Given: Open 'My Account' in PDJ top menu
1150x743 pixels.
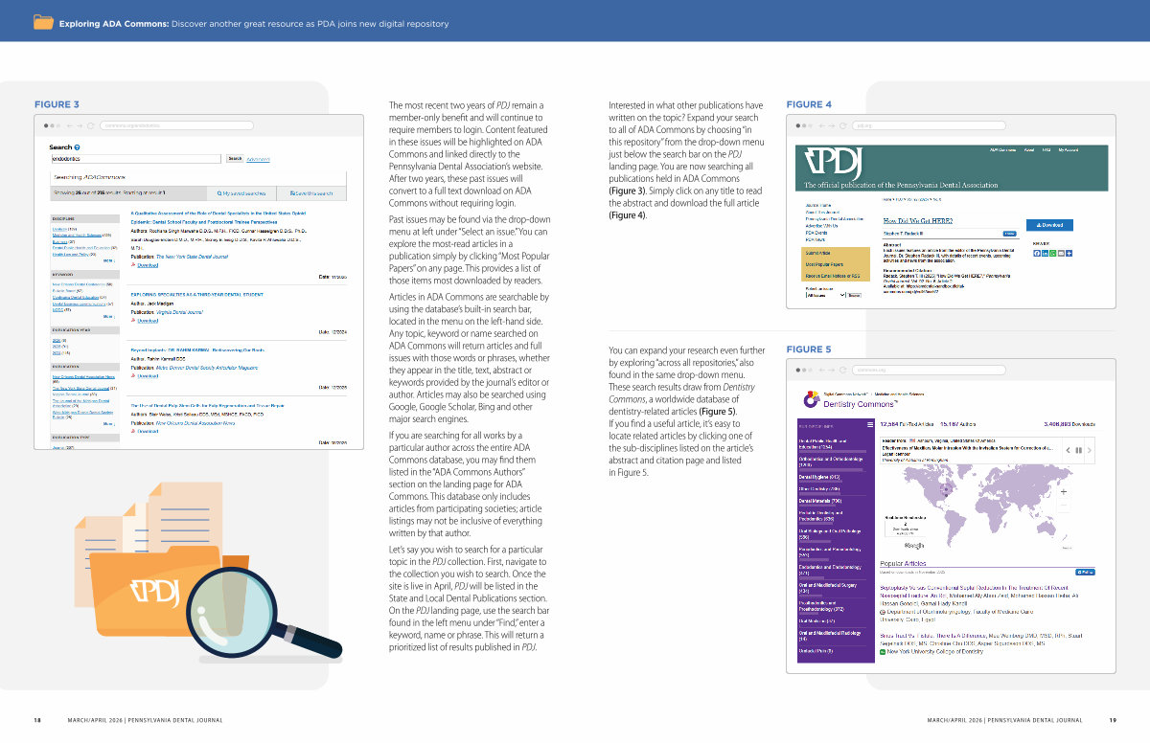Looking at the screenshot, I should point(1068,150).
